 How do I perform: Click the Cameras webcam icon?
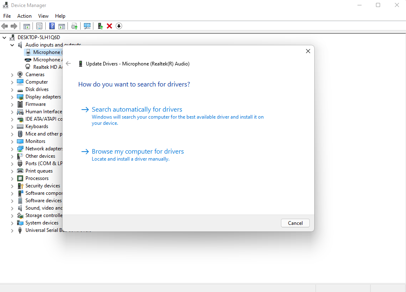click(x=20, y=75)
